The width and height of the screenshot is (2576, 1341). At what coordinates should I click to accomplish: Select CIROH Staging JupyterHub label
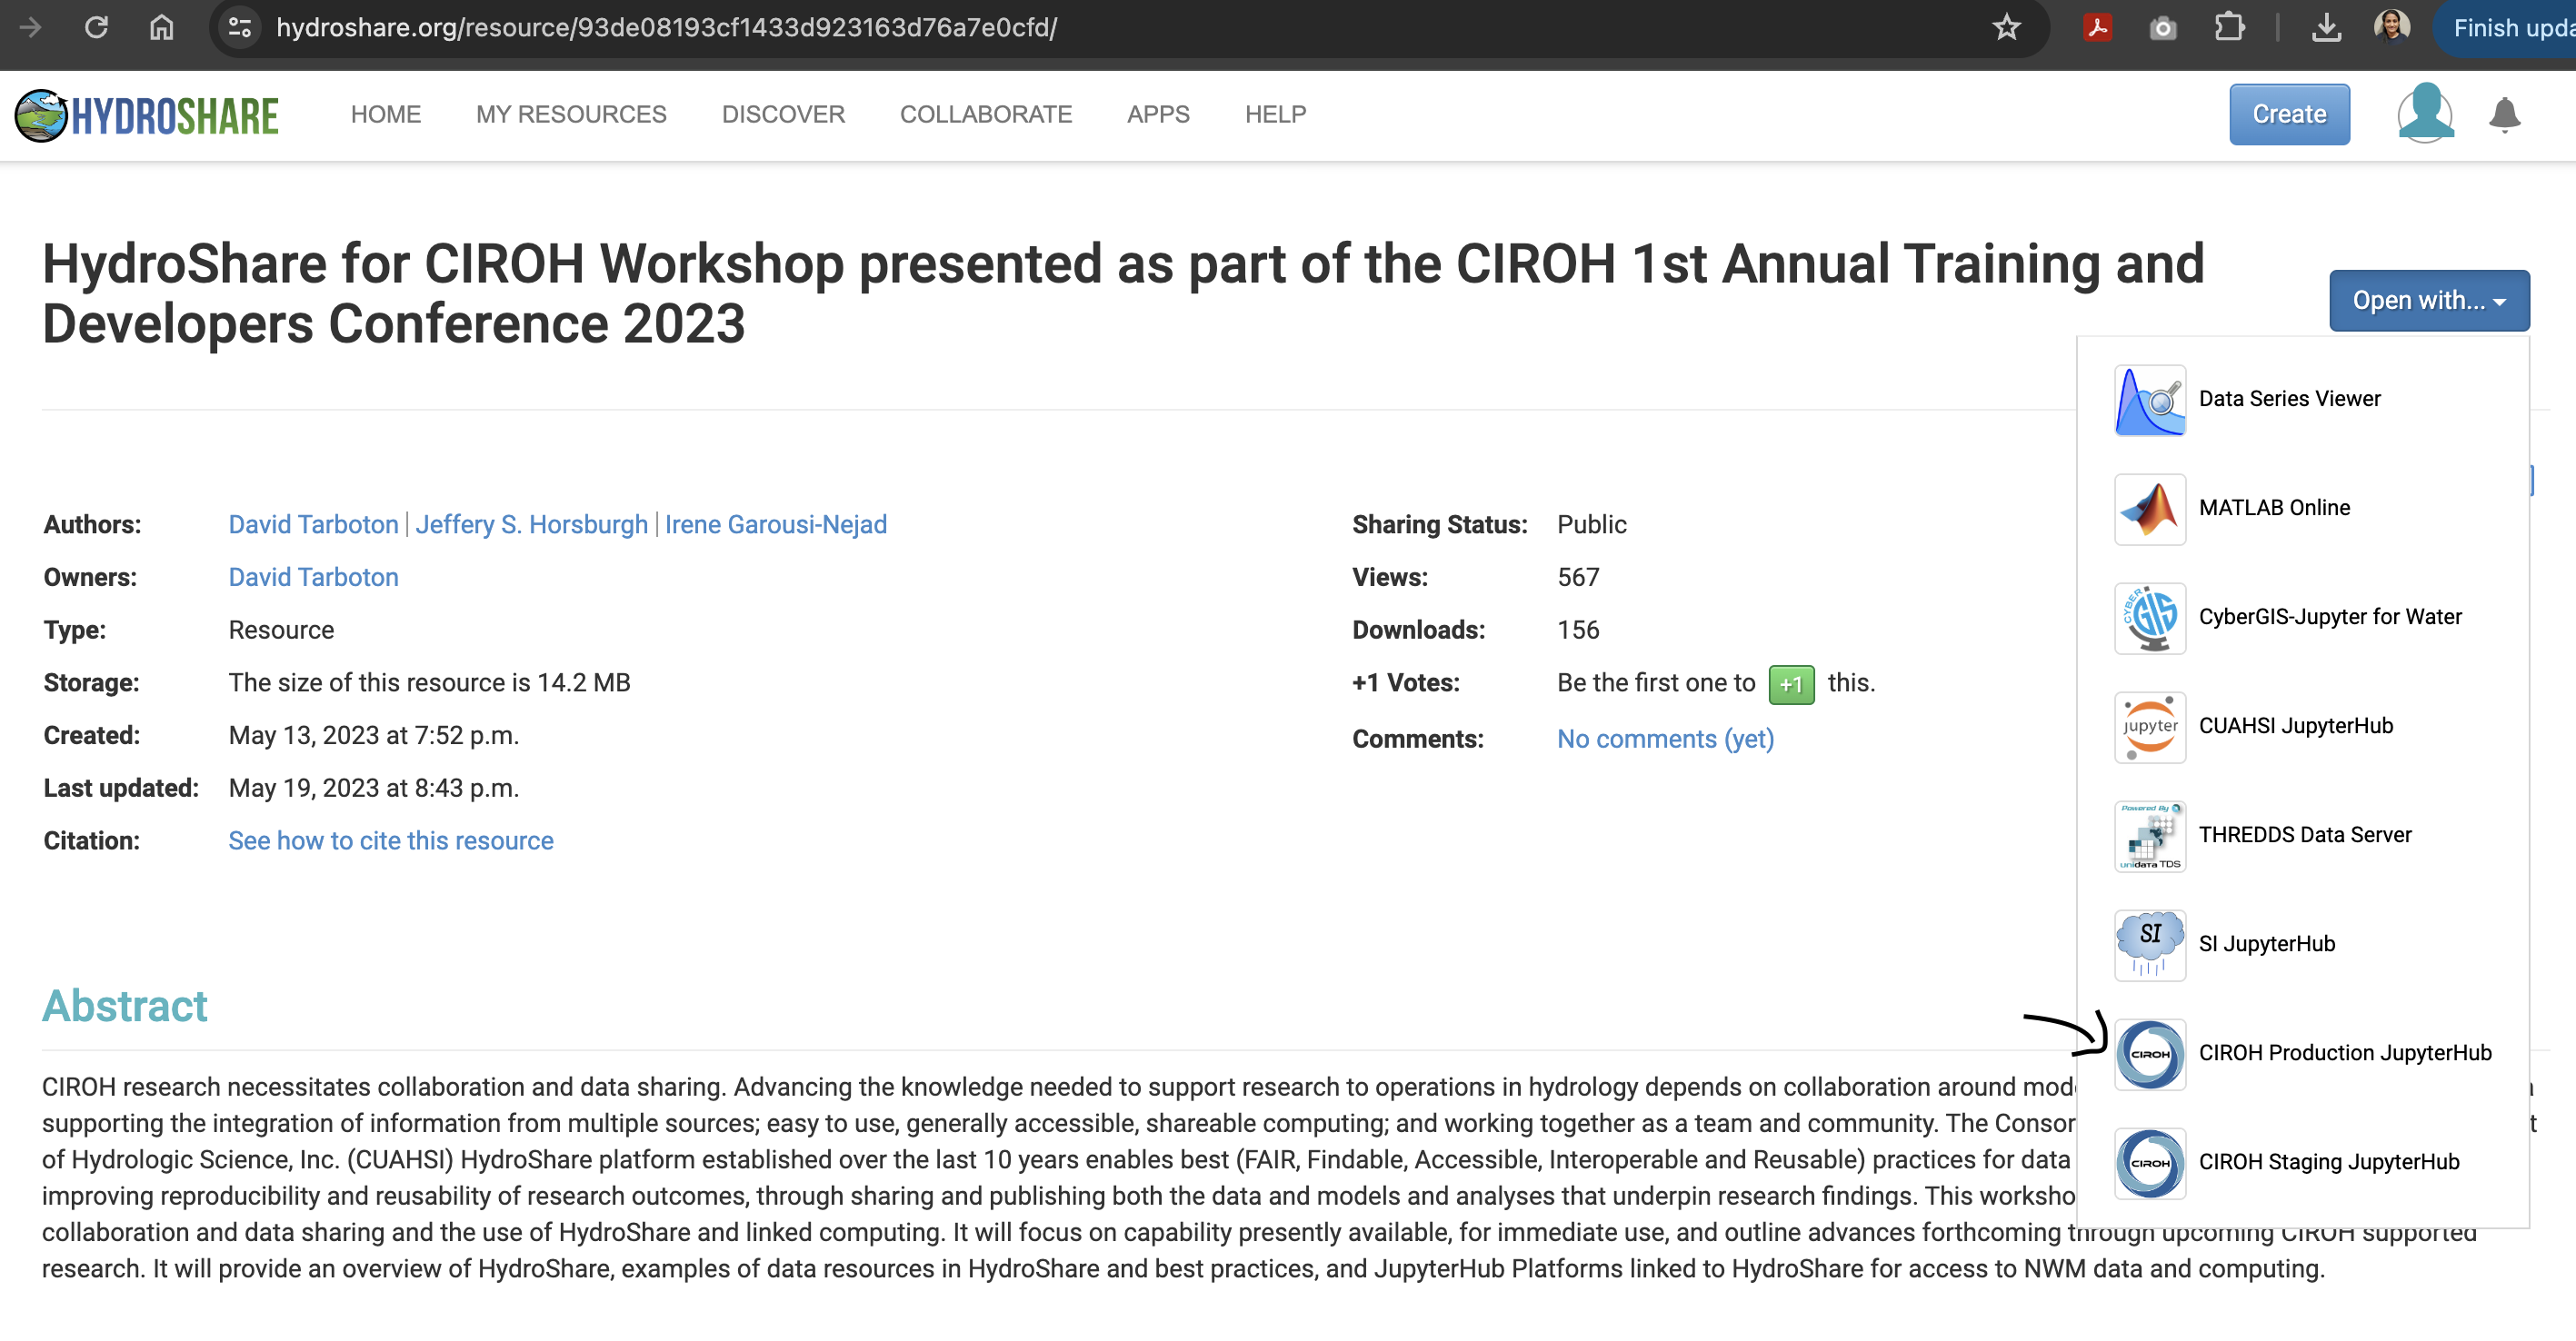pos(2328,1161)
